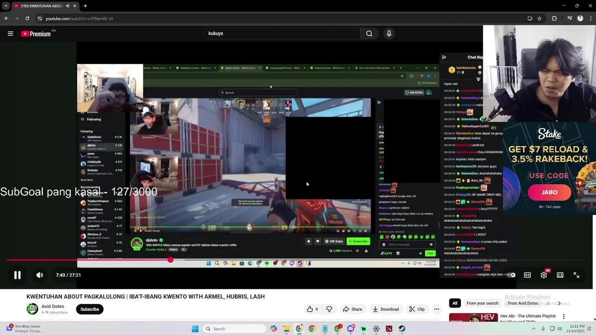Open the Windows Start menu
The width and height of the screenshot is (596, 335).
195,329
